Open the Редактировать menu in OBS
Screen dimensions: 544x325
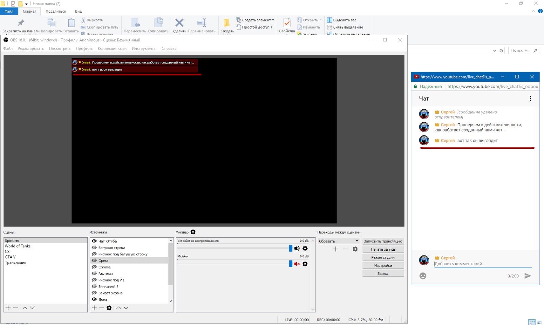(x=31, y=49)
